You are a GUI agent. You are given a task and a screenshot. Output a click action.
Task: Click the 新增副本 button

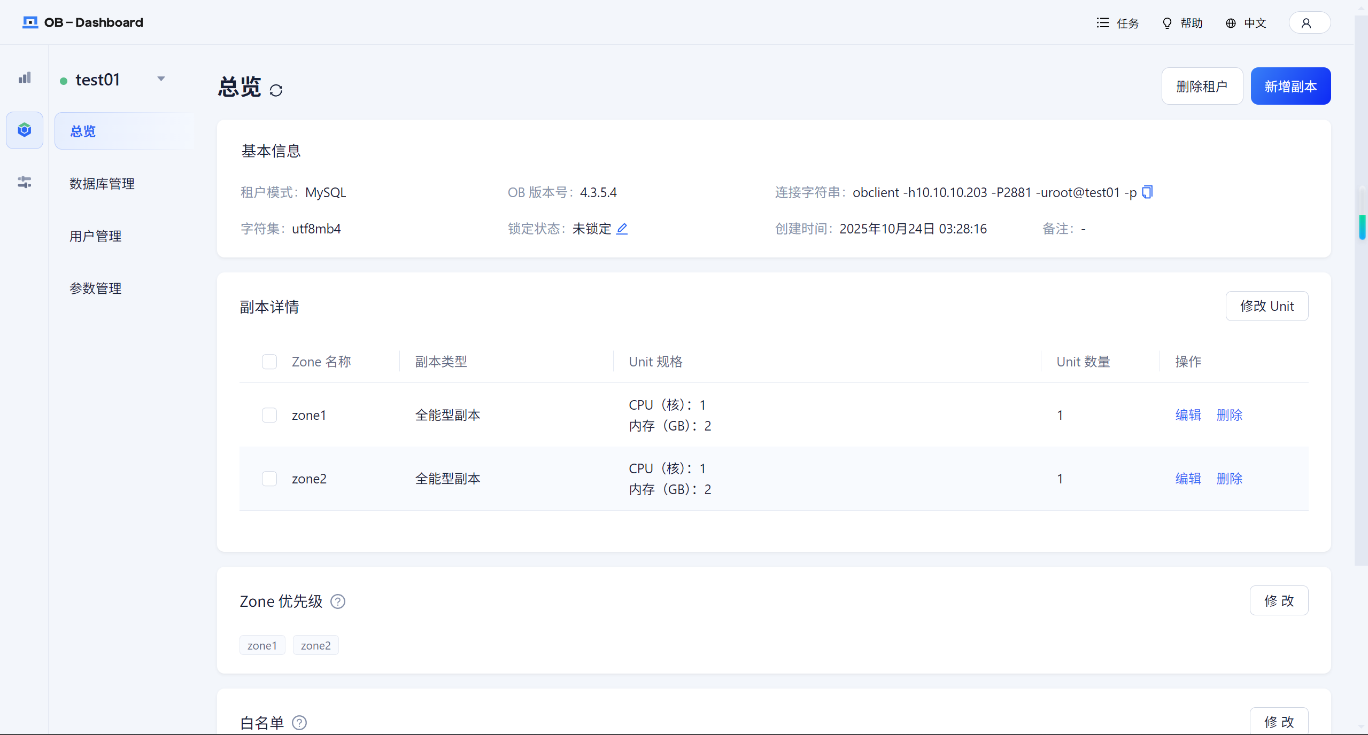[1290, 86]
